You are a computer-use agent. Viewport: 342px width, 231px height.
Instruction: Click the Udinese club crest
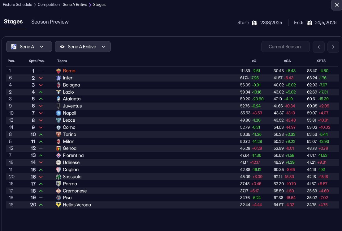pyautogui.click(x=58, y=163)
